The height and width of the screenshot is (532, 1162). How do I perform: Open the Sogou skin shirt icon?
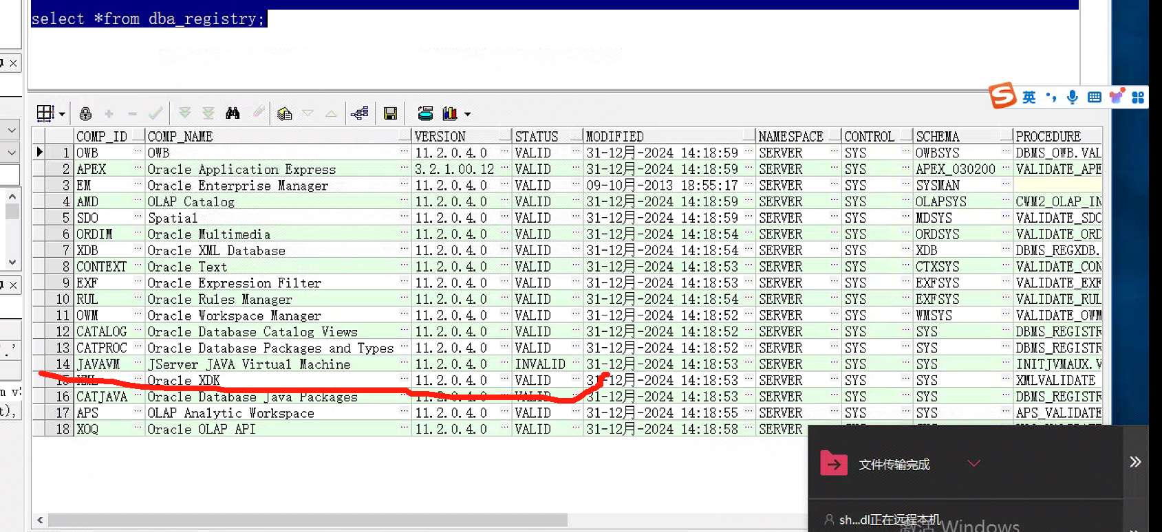[x=1117, y=96]
